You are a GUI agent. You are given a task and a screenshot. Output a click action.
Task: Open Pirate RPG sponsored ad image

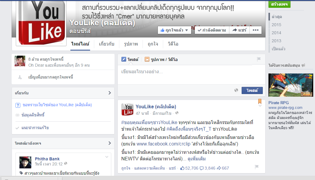click(291, 85)
